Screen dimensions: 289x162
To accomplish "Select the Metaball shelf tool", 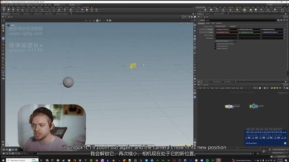I will pyautogui.click(x=82, y=10).
